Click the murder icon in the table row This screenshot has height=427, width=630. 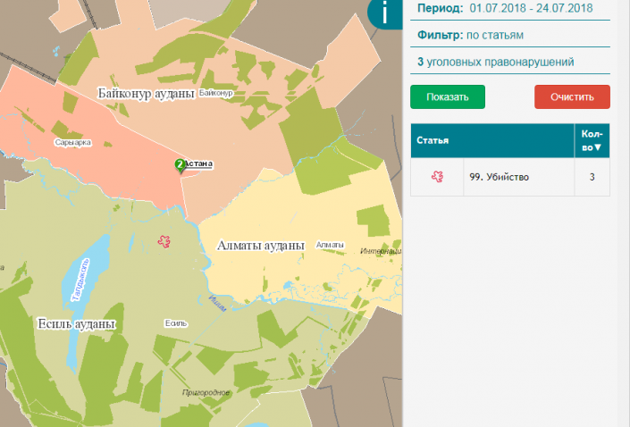point(437,177)
